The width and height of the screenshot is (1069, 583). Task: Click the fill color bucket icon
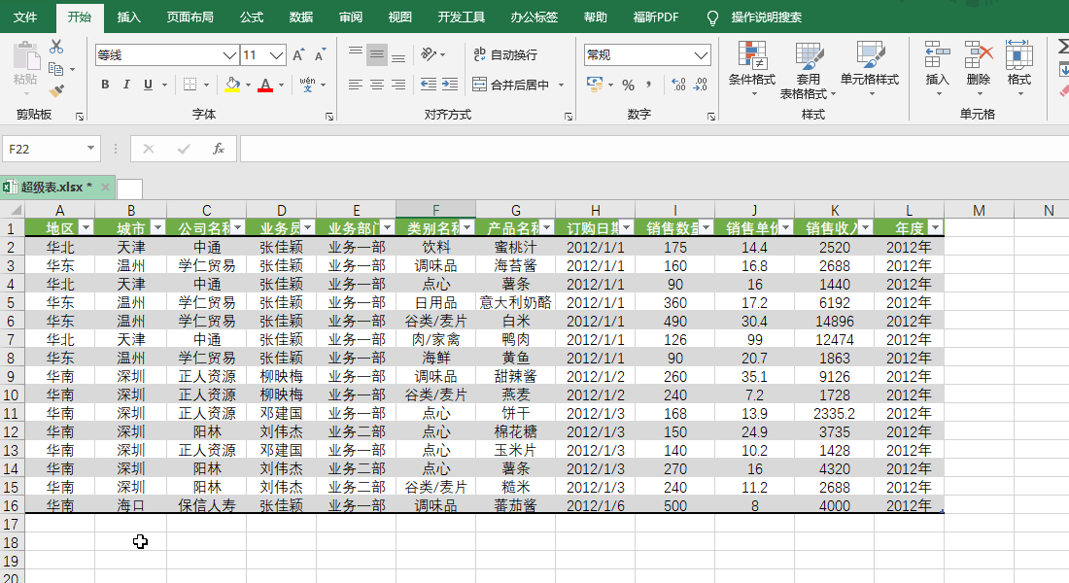click(x=231, y=85)
